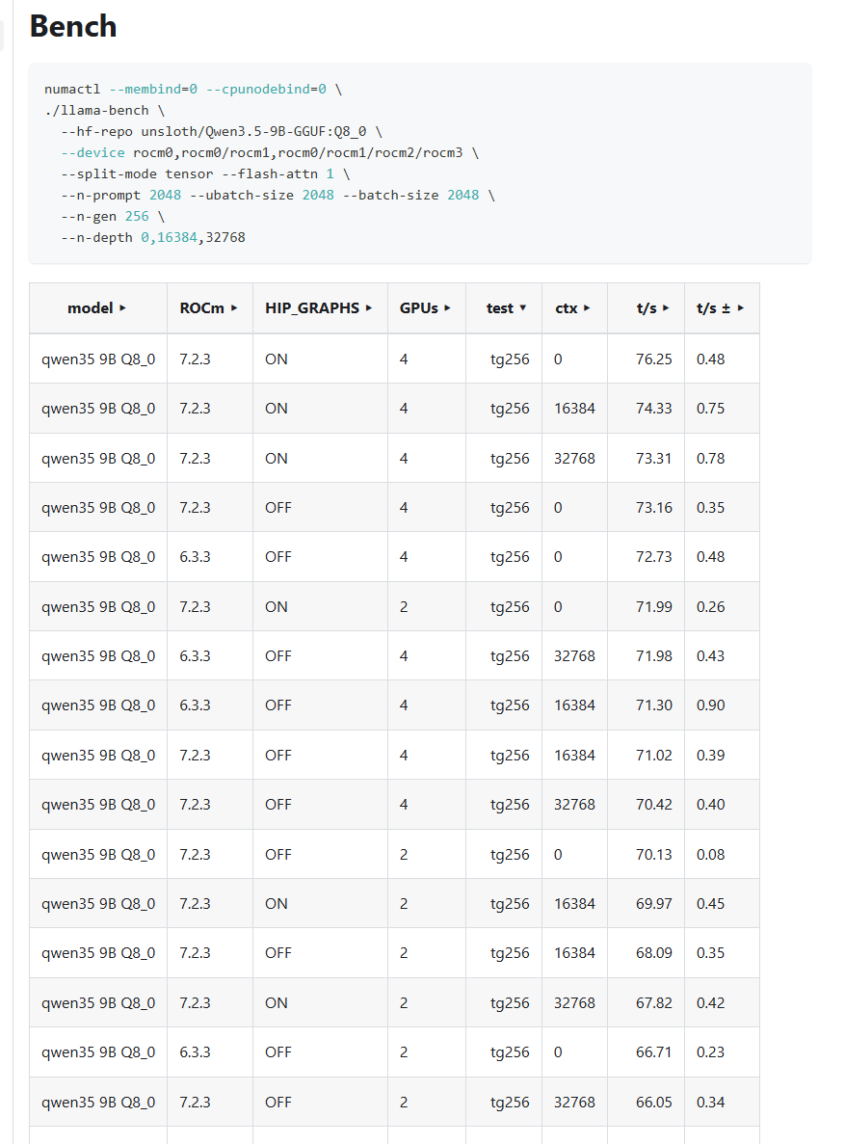Click model name in the 70.13 row

click(98, 854)
